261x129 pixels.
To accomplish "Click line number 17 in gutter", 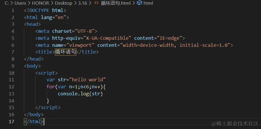I will [x=11, y=121].
